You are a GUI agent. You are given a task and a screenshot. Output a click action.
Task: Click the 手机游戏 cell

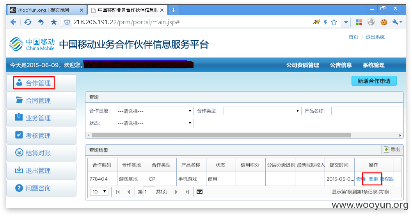click(191, 179)
